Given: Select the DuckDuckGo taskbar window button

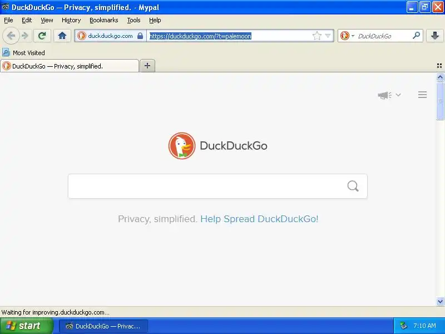Looking at the screenshot, I should (103, 326).
